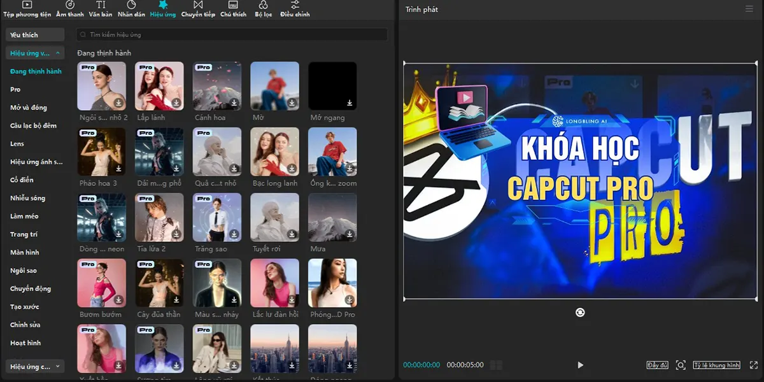Screen dimensions: 764x382
Task: Switch to the Chuyển tiếp transitions tab
Action: pyautogui.click(x=198, y=9)
